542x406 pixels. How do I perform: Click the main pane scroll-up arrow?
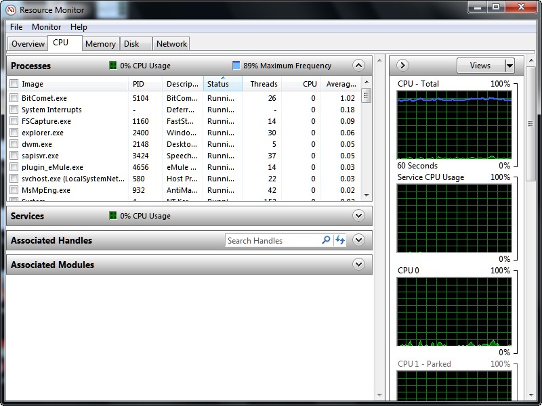pyautogui.click(x=379, y=61)
